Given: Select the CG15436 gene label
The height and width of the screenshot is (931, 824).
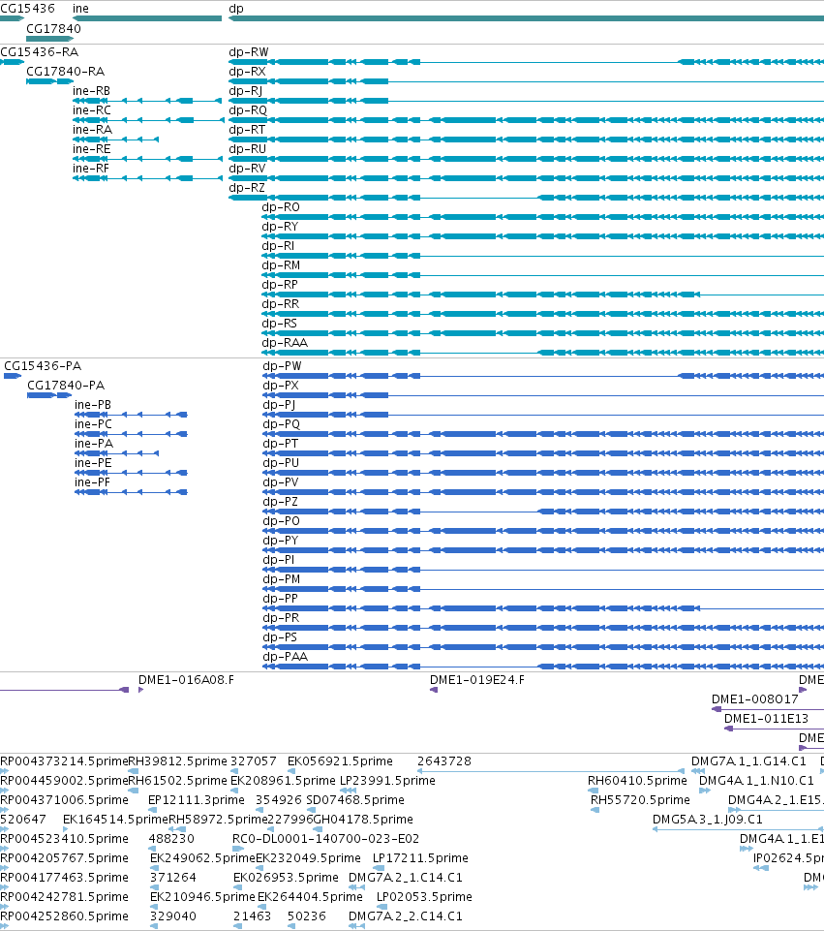Looking at the screenshot, I should (27, 9).
